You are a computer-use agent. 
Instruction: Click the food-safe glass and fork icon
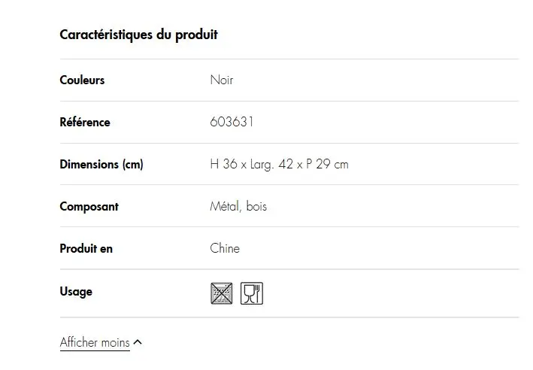click(252, 293)
